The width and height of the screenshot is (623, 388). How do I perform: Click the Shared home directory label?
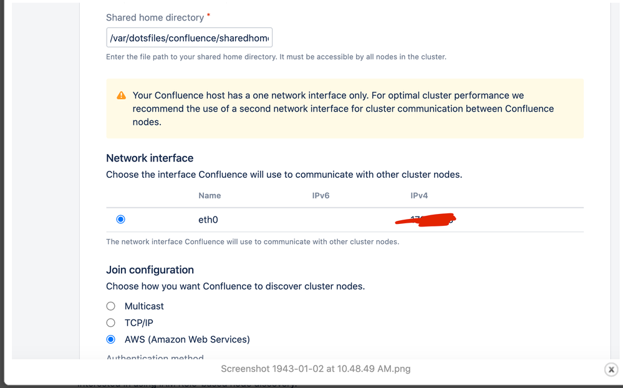coord(155,17)
